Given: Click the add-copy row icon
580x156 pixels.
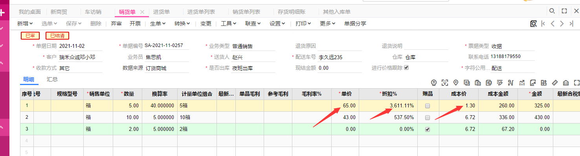Looking at the screenshot, I should pos(467,83).
